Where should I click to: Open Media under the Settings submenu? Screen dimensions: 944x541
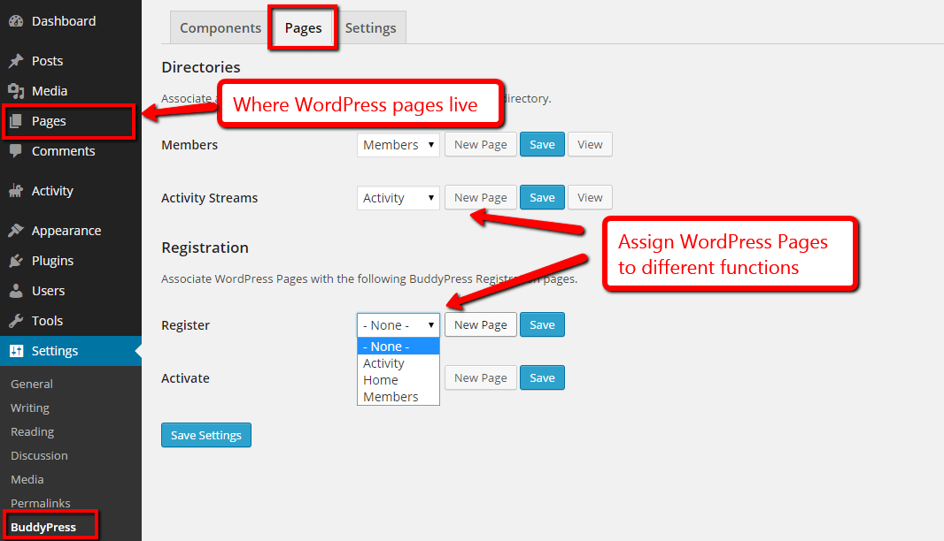[x=27, y=480]
